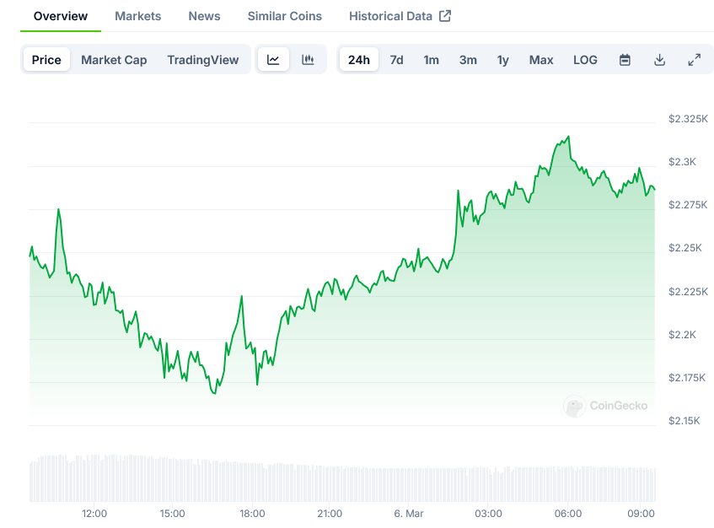Open Historical Data external link
This screenshot has width=714, height=528.
(x=400, y=16)
